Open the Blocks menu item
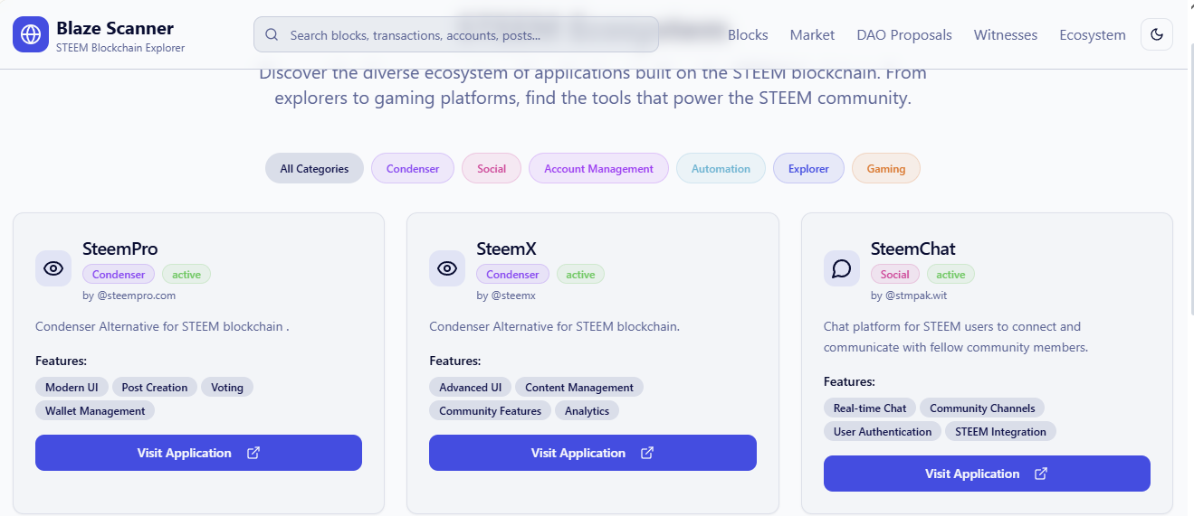This screenshot has height=516, width=1194. (748, 35)
